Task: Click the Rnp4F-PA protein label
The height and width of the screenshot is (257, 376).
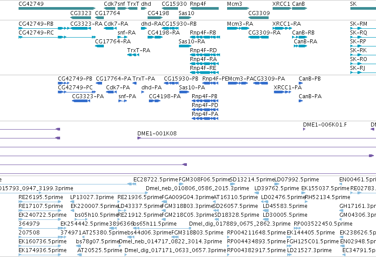Action: click(x=205, y=114)
